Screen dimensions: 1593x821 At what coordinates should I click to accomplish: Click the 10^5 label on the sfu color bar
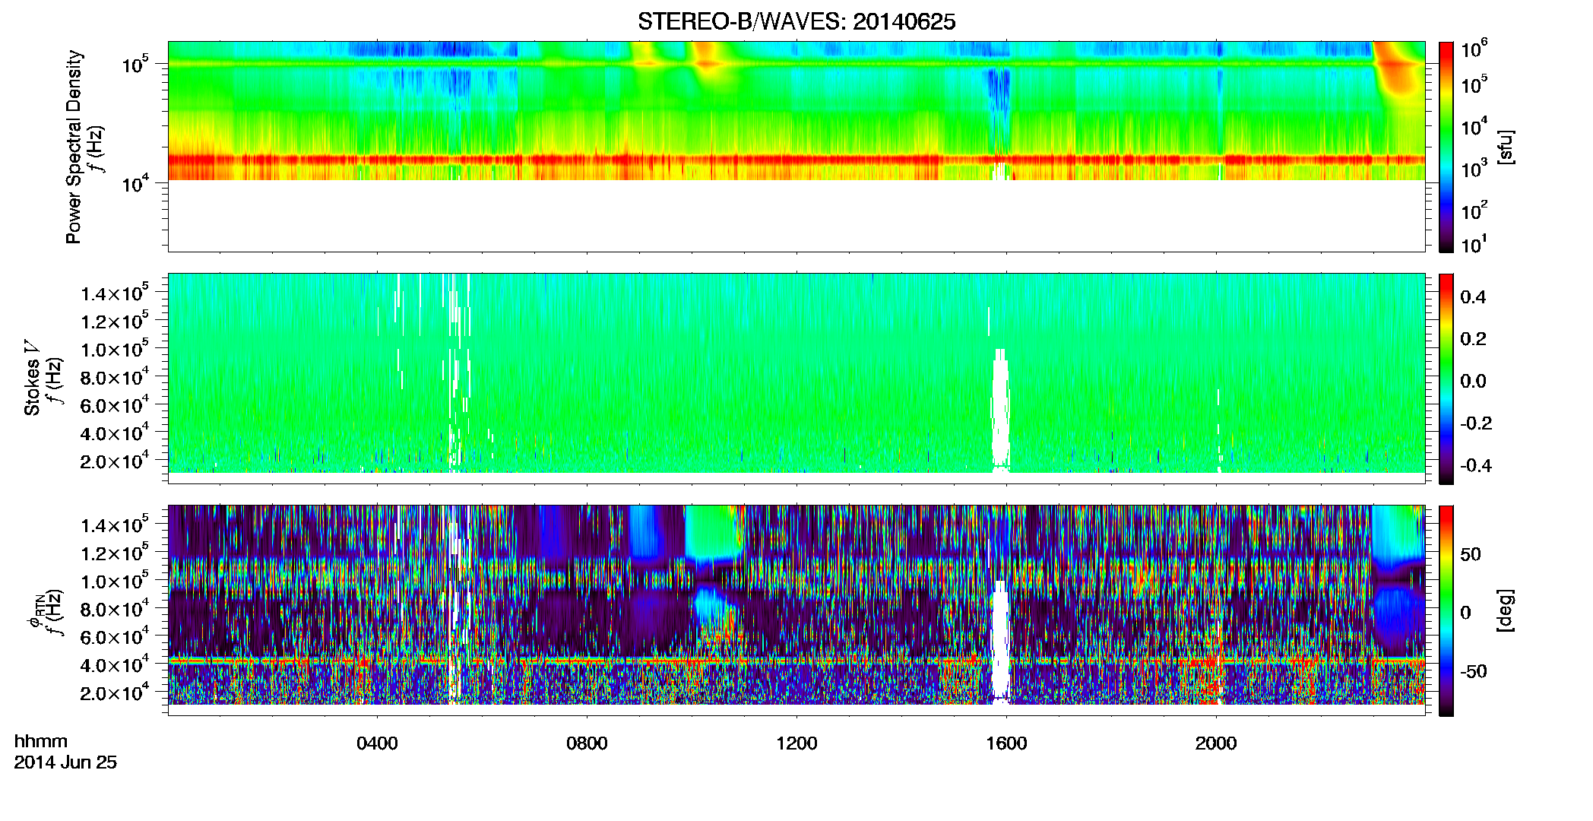coord(1474,84)
